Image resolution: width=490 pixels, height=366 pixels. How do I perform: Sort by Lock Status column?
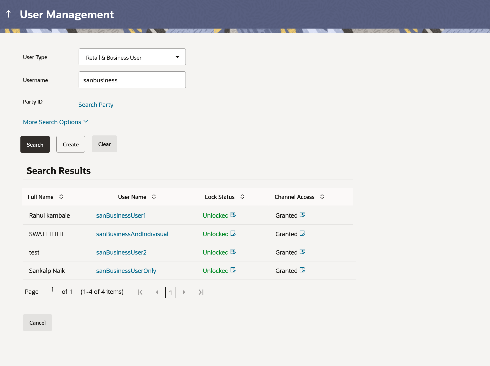point(242,197)
